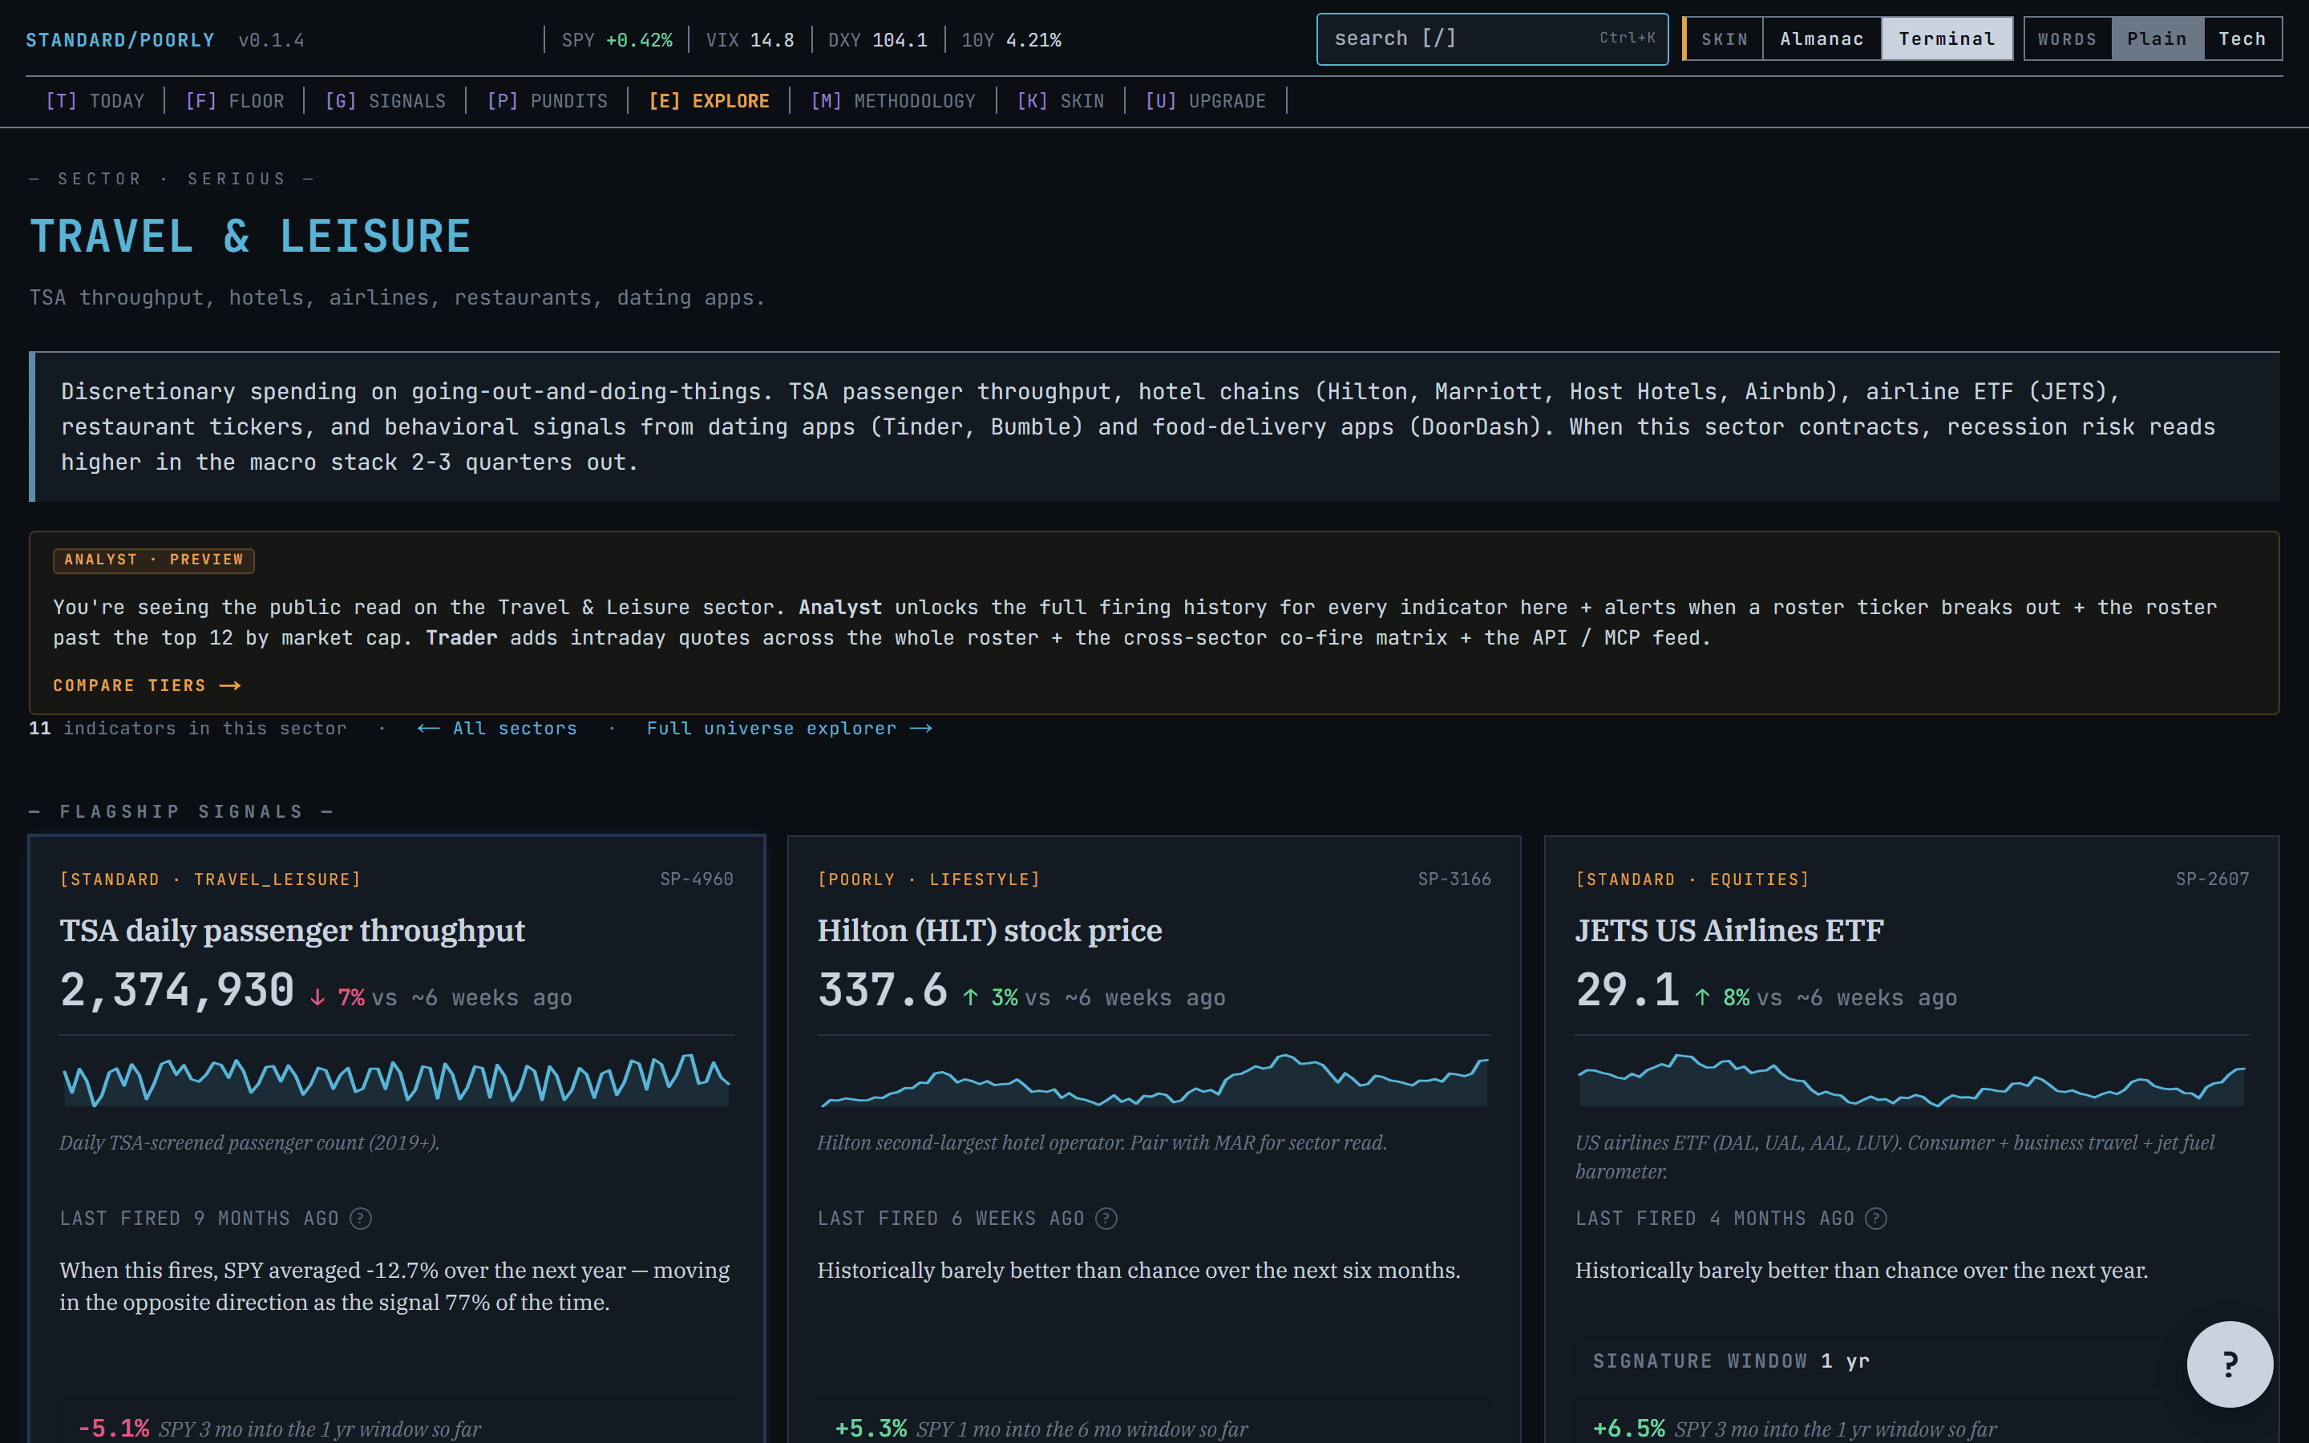Switch words mode to Tech
The width and height of the screenshot is (2309, 1443).
(2242, 39)
